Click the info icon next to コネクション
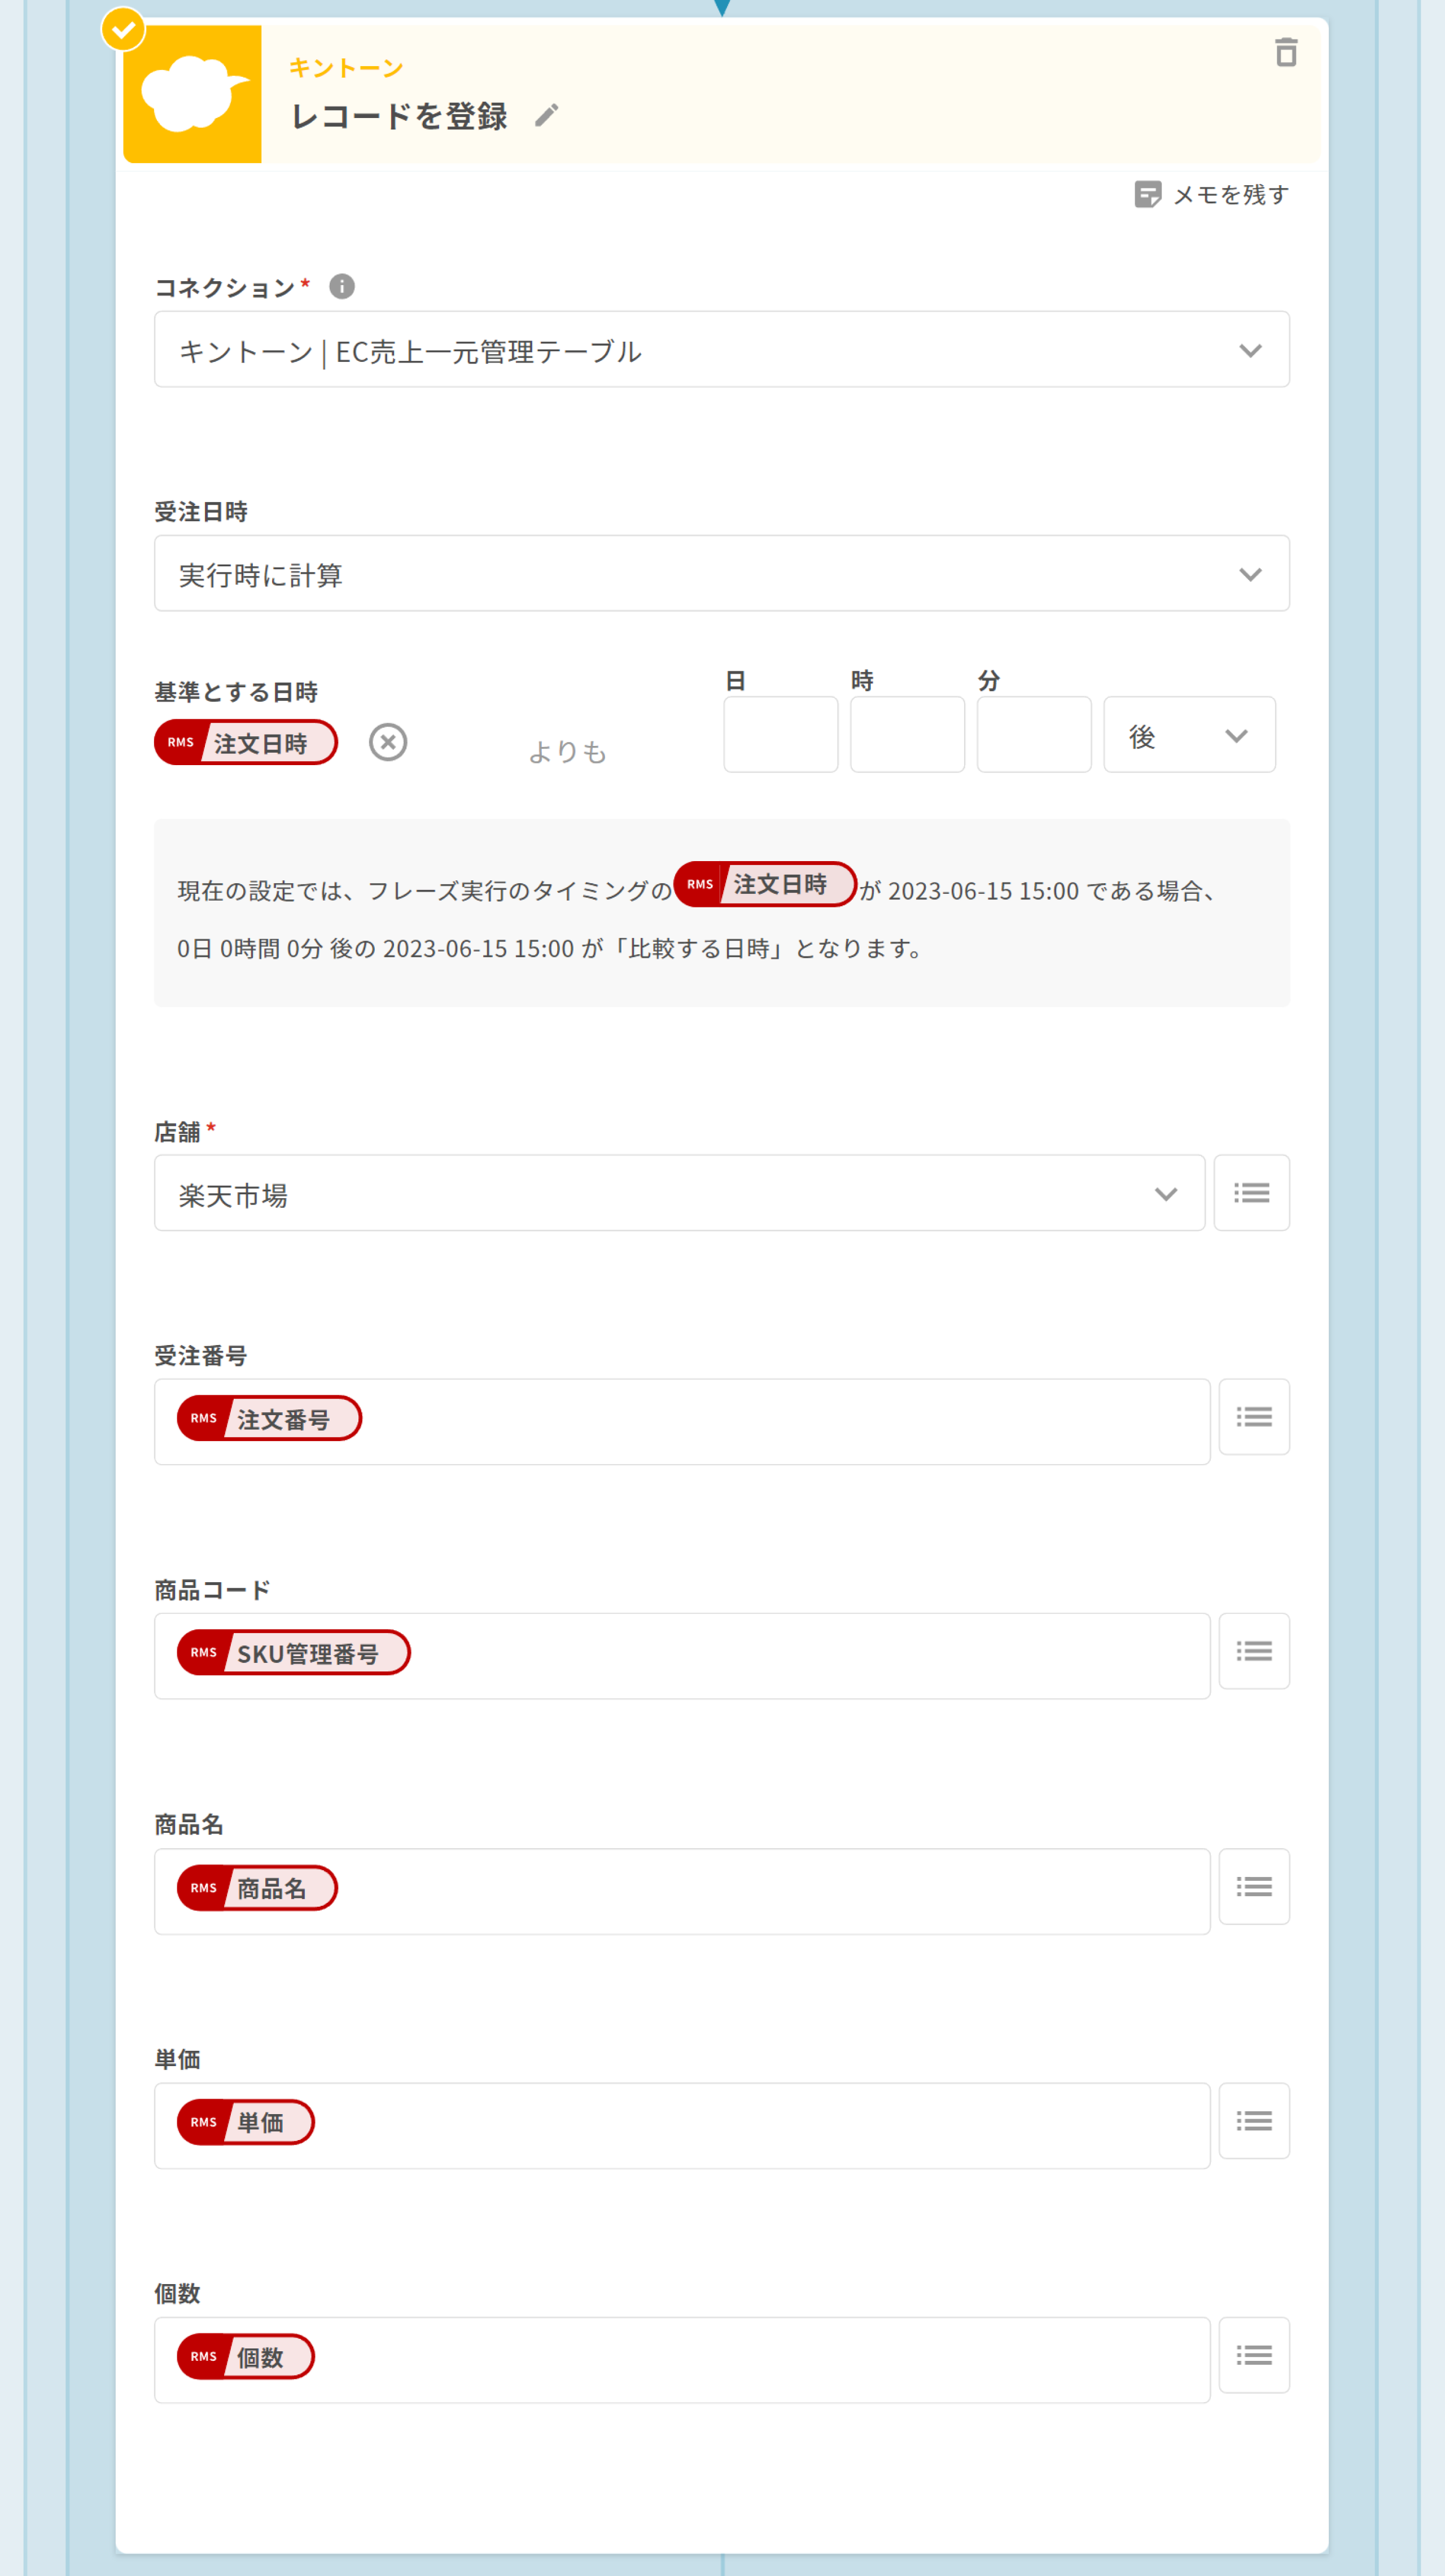Screen dimensions: 1445x2576 341,287
